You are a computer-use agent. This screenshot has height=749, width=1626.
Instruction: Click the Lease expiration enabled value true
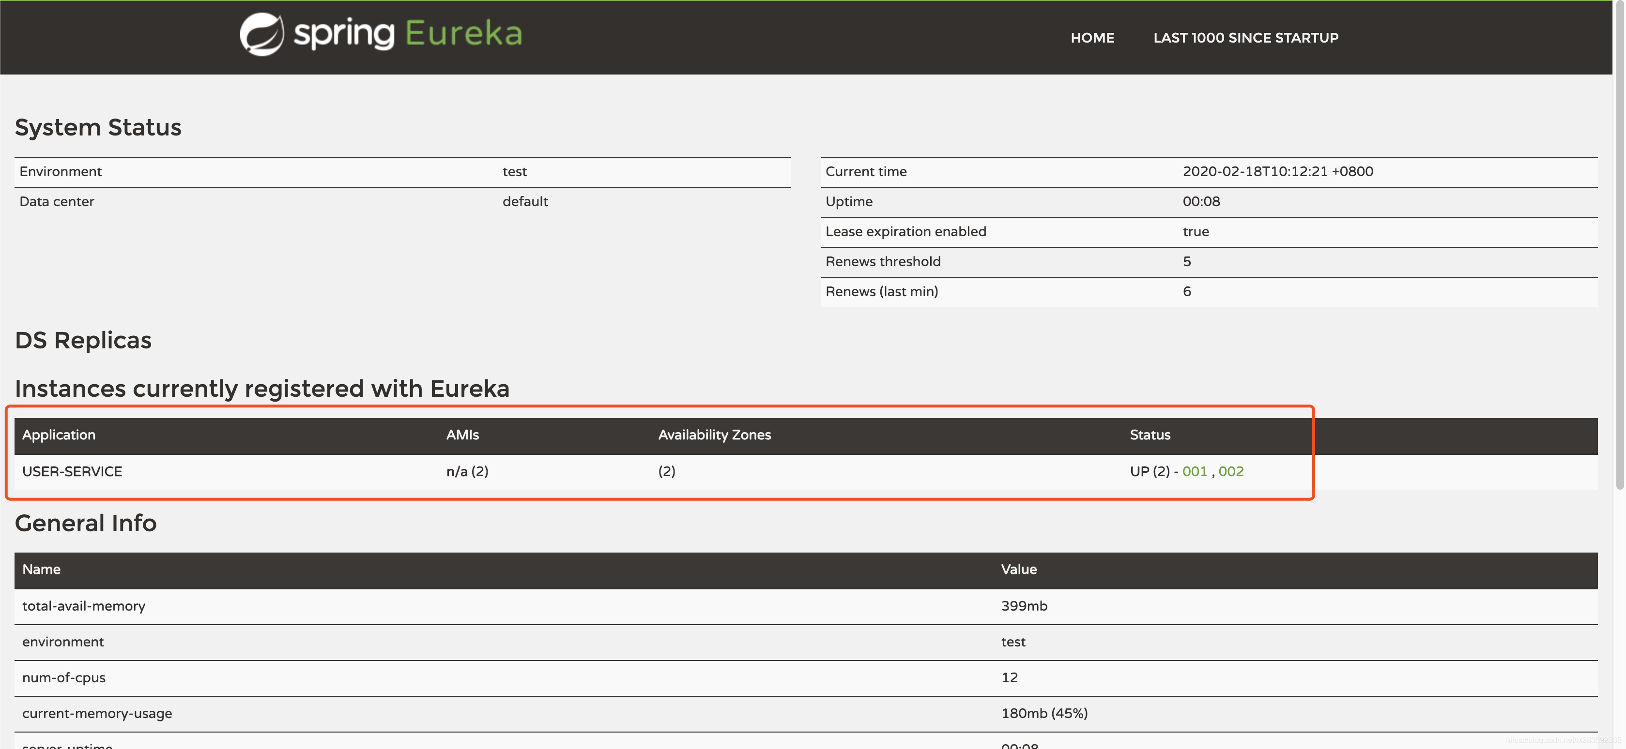pyautogui.click(x=1196, y=231)
